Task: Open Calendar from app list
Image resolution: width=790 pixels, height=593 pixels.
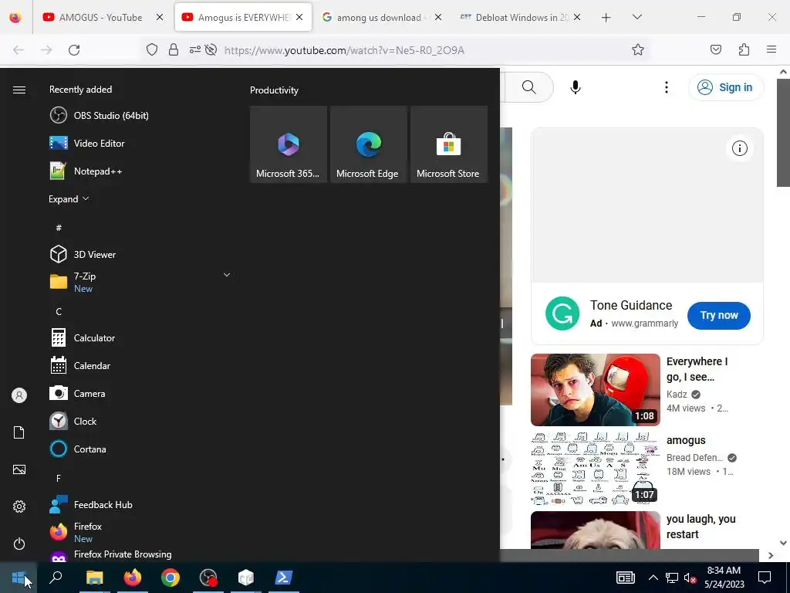Action: click(79, 365)
